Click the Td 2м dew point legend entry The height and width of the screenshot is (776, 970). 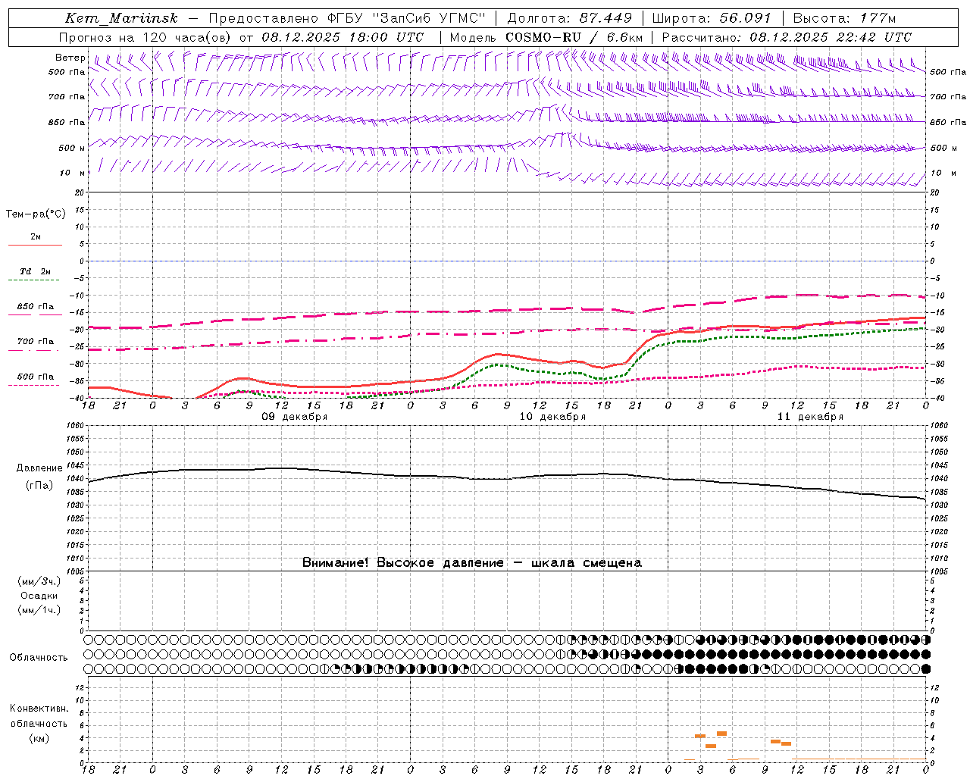(x=35, y=271)
